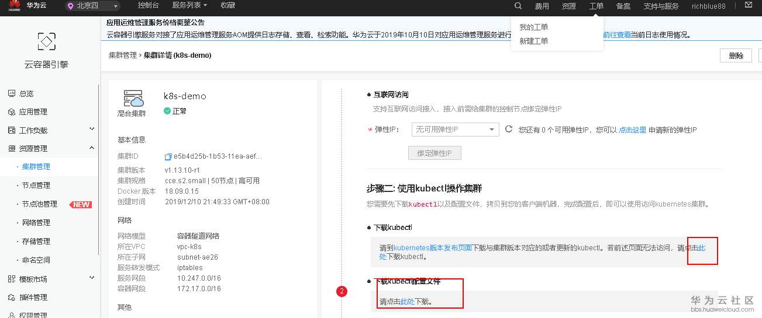The height and width of the screenshot is (318, 762).
Task: Click the 总览 monitor icon
Action: [11, 93]
